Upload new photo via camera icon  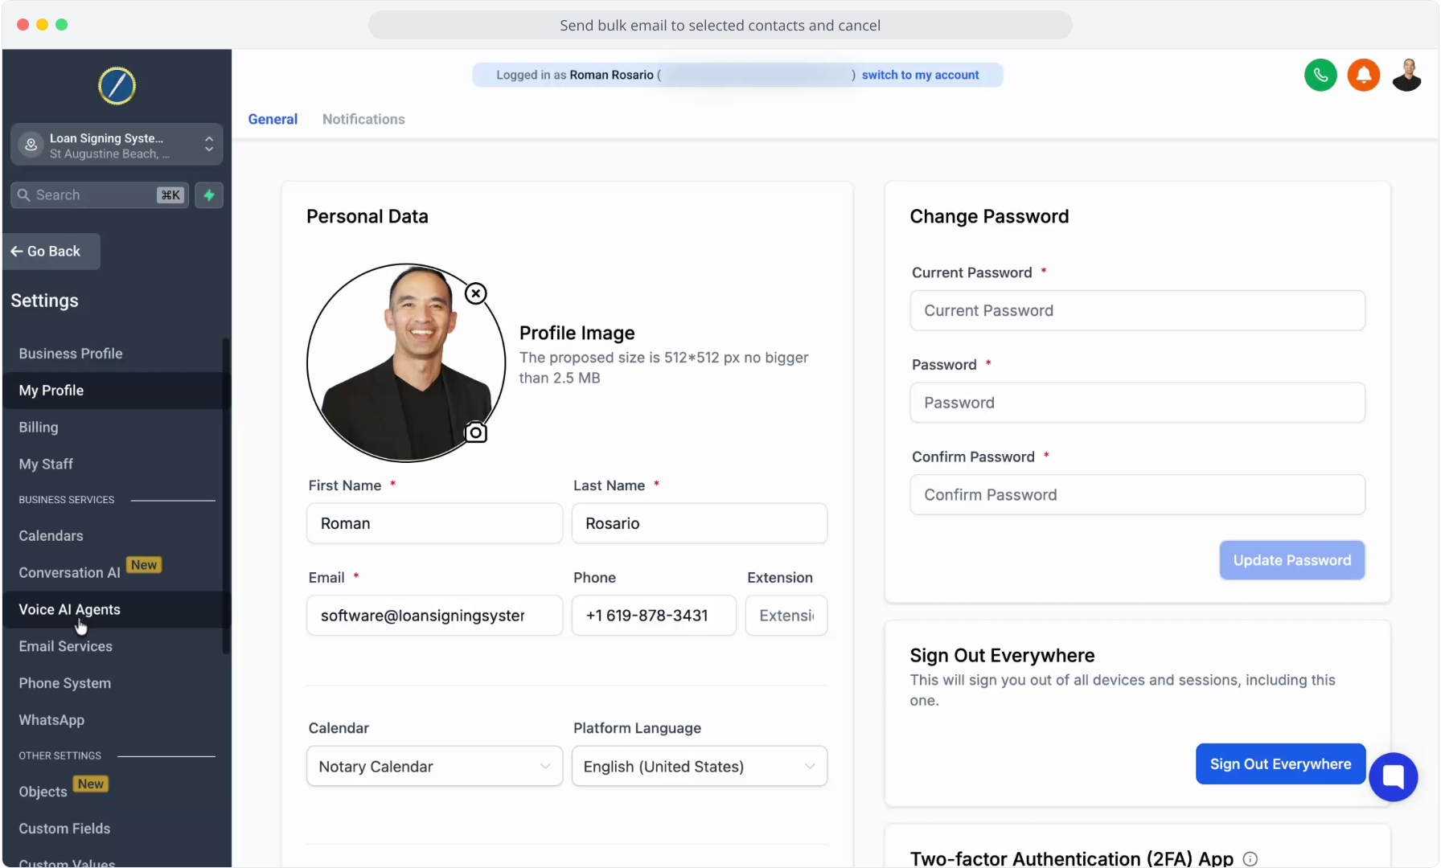pos(476,432)
